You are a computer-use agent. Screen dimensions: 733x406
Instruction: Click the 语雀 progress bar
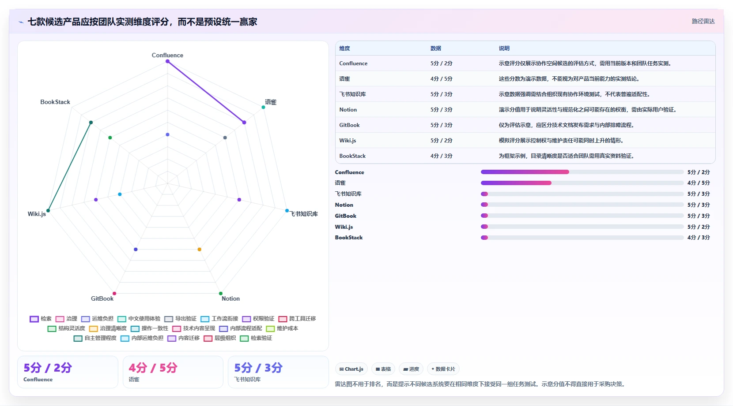(x=582, y=183)
